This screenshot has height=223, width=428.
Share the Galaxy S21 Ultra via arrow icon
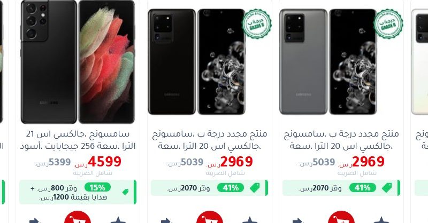(35, 220)
